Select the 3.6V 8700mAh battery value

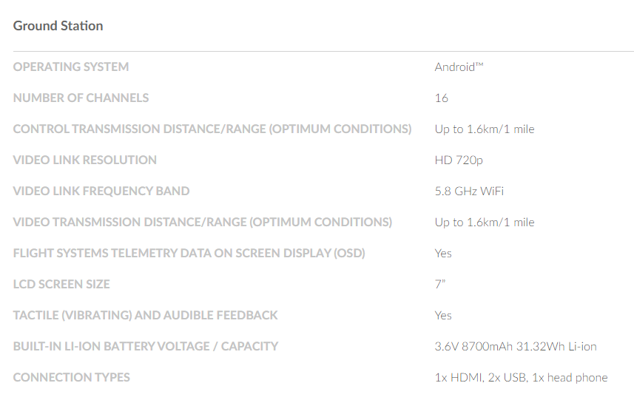tap(516, 346)
